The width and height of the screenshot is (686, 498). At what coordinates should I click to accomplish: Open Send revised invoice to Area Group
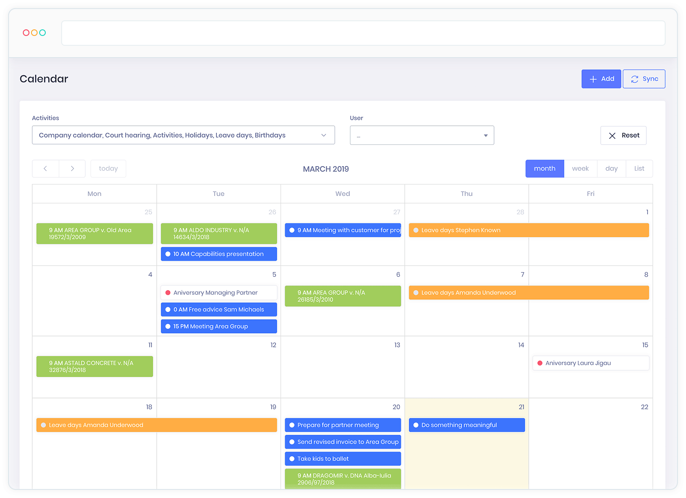(x=343, y=442)
